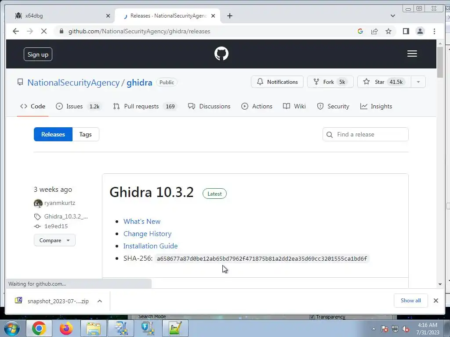
Task: Open the browser side panel
Action: click(x=406, y=31)
